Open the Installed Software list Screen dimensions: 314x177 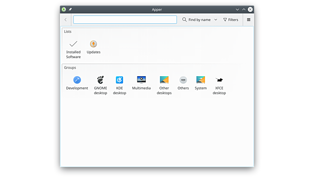[x=73, y=49]
